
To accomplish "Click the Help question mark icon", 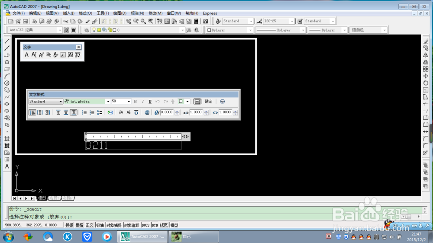I will pyautogui.click(x=205, y=21).
